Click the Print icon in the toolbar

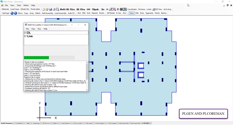tap(54, 9)
